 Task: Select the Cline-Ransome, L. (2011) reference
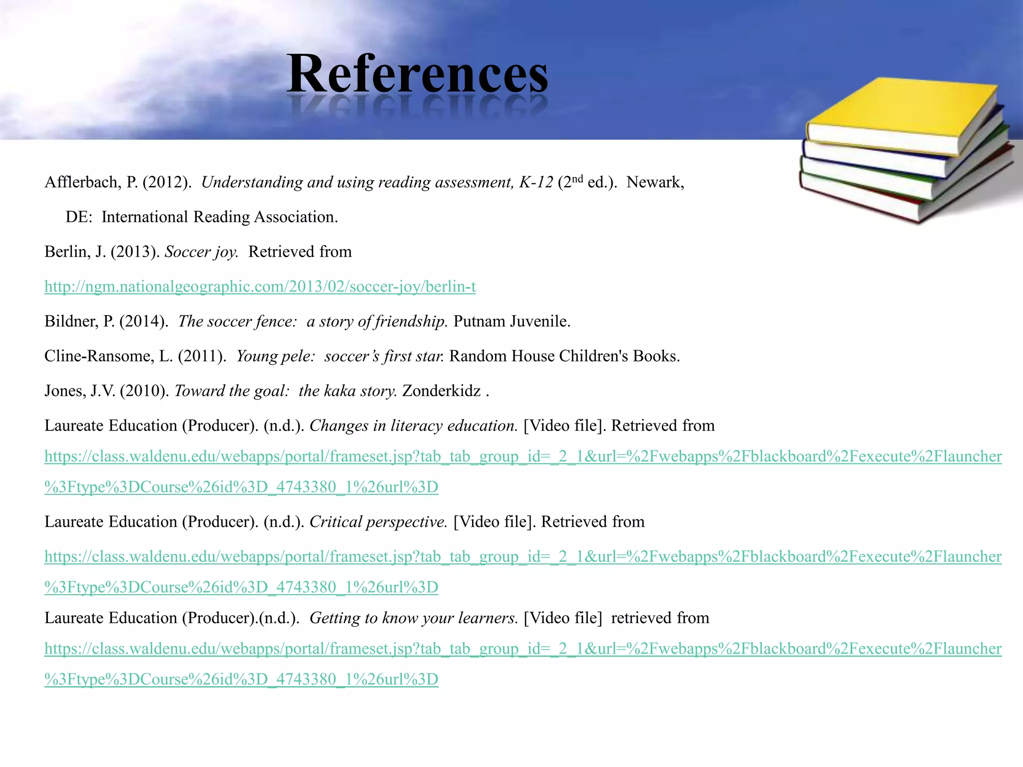pos(362,356)
